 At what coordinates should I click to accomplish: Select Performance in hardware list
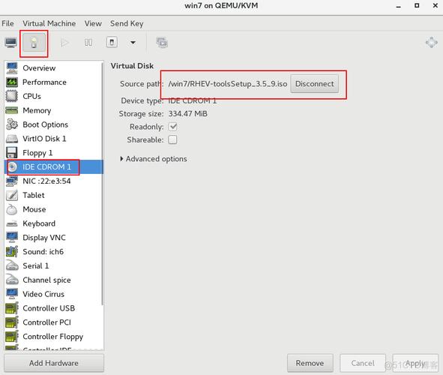[53, 82]
